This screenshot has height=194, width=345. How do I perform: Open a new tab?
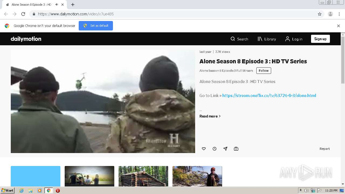73,5
